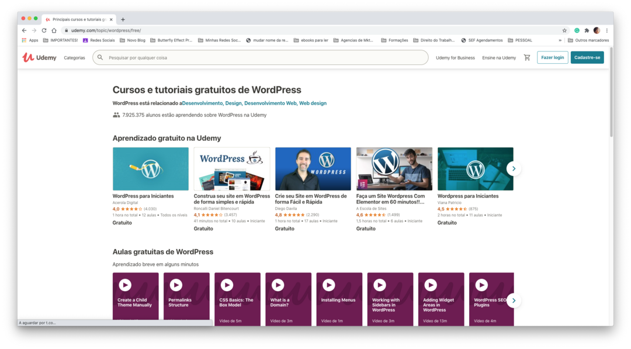The height and width of the screenshot is (349, 631).
Task: Open the IMPORTANTES! bookmark folder
Action: point(60,40)
